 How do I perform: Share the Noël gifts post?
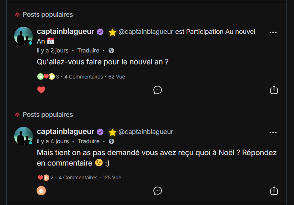pos(274,190)
